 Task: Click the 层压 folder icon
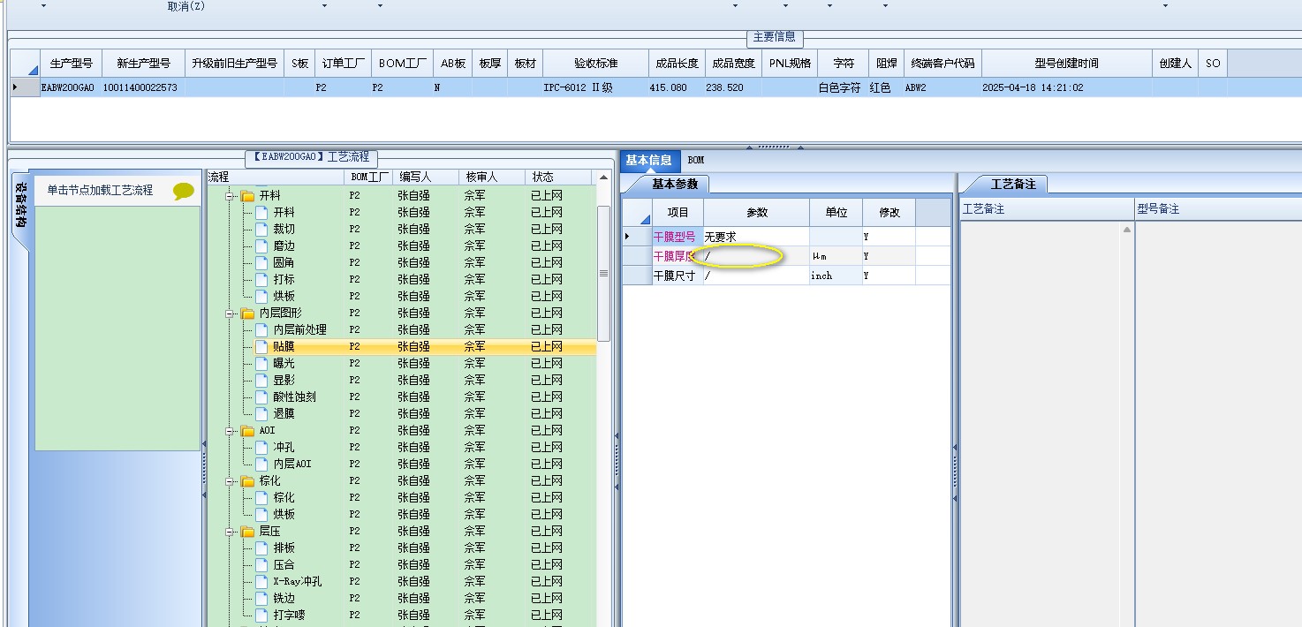click(247, 531)
